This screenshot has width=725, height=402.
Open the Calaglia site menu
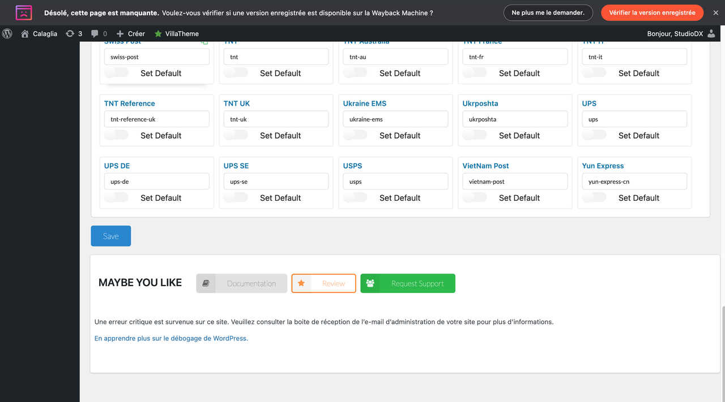coord(39,33)
